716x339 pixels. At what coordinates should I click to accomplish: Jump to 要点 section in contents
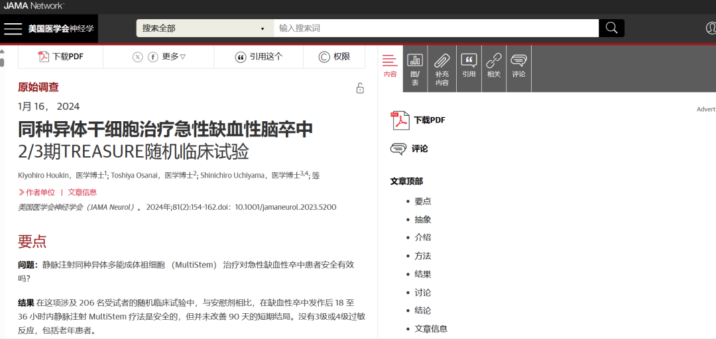423,201
